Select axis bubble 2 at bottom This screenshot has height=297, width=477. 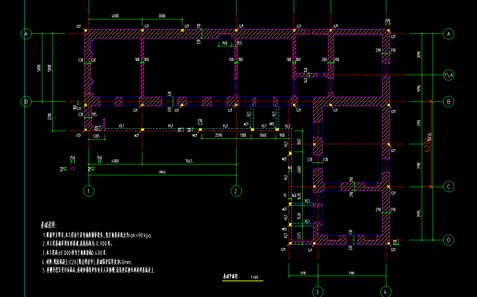(236, 191)
